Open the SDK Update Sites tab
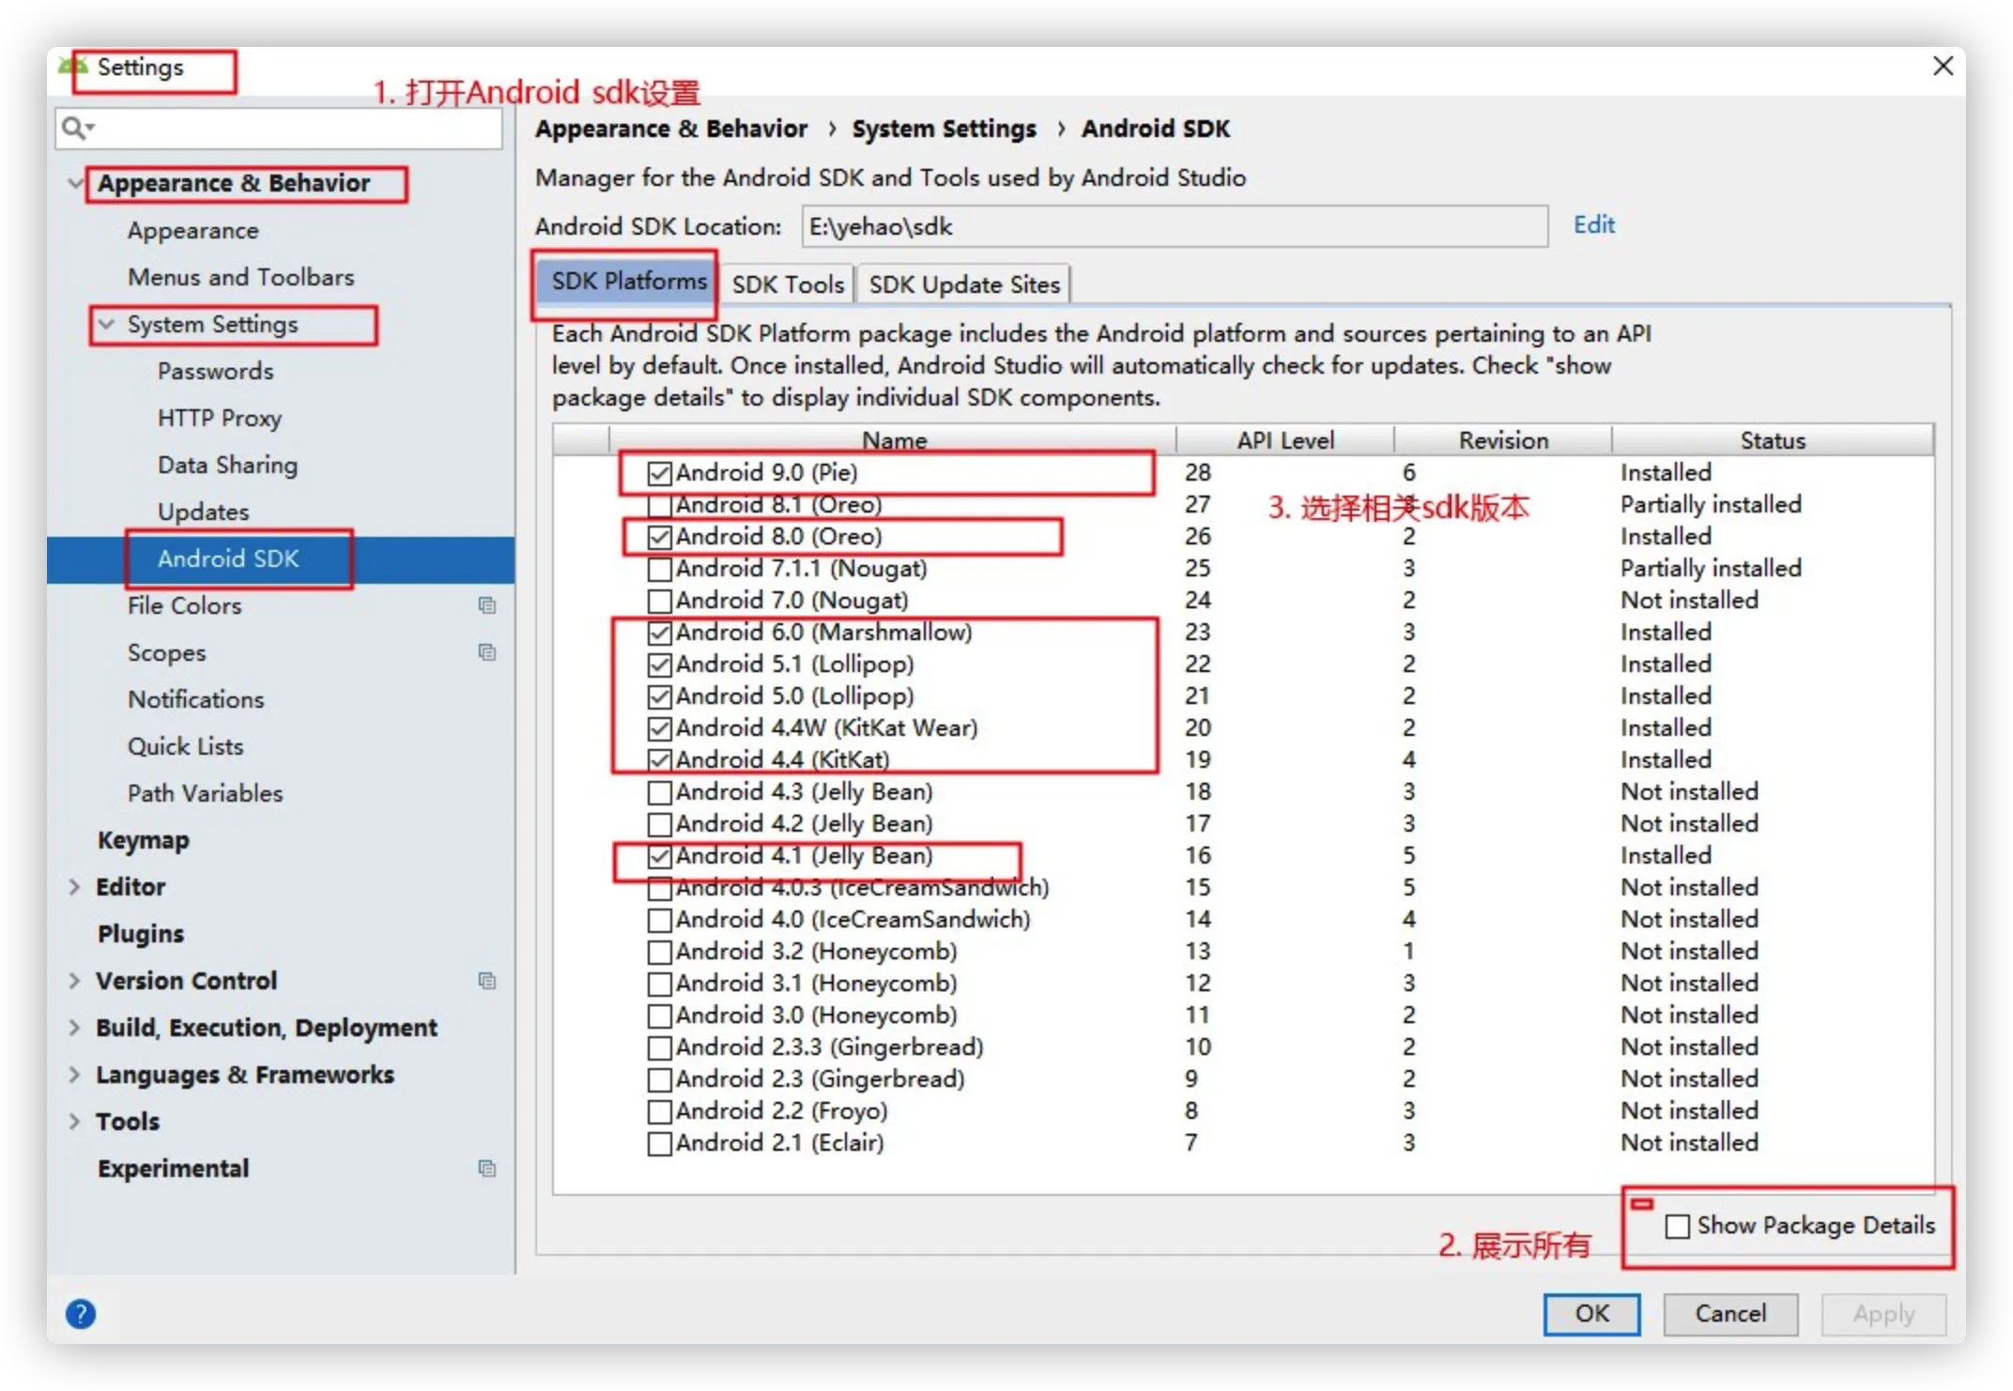Viewport: 2013px width, 1391px height. [963, 284]
